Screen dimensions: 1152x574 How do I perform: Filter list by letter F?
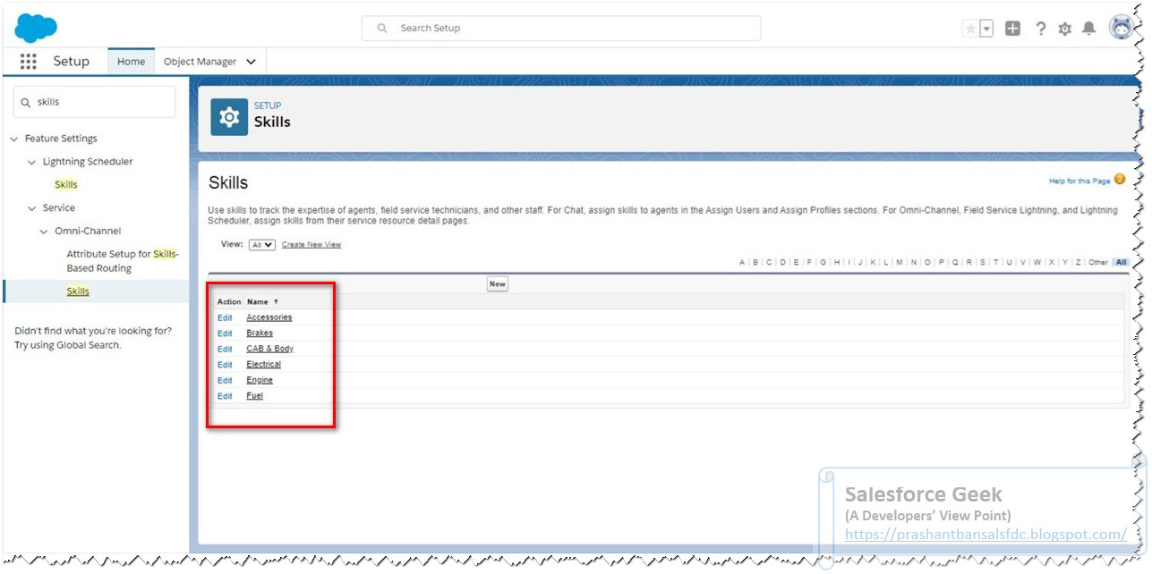[809, 263]
